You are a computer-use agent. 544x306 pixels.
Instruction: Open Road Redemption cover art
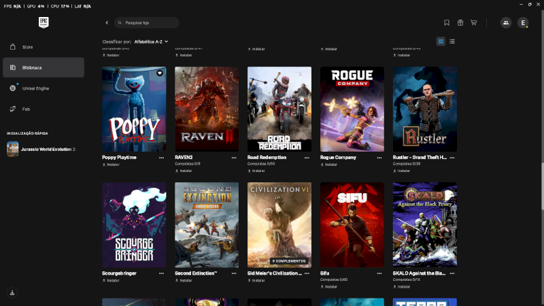click(x=279, y=109)
